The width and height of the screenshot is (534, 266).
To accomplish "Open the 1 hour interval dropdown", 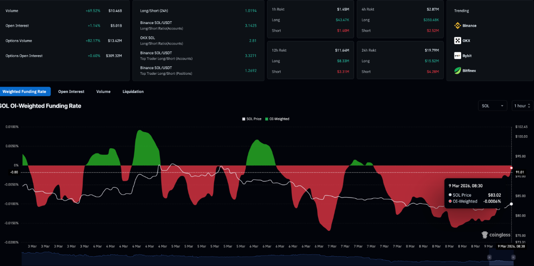I will tap(522, 106).
